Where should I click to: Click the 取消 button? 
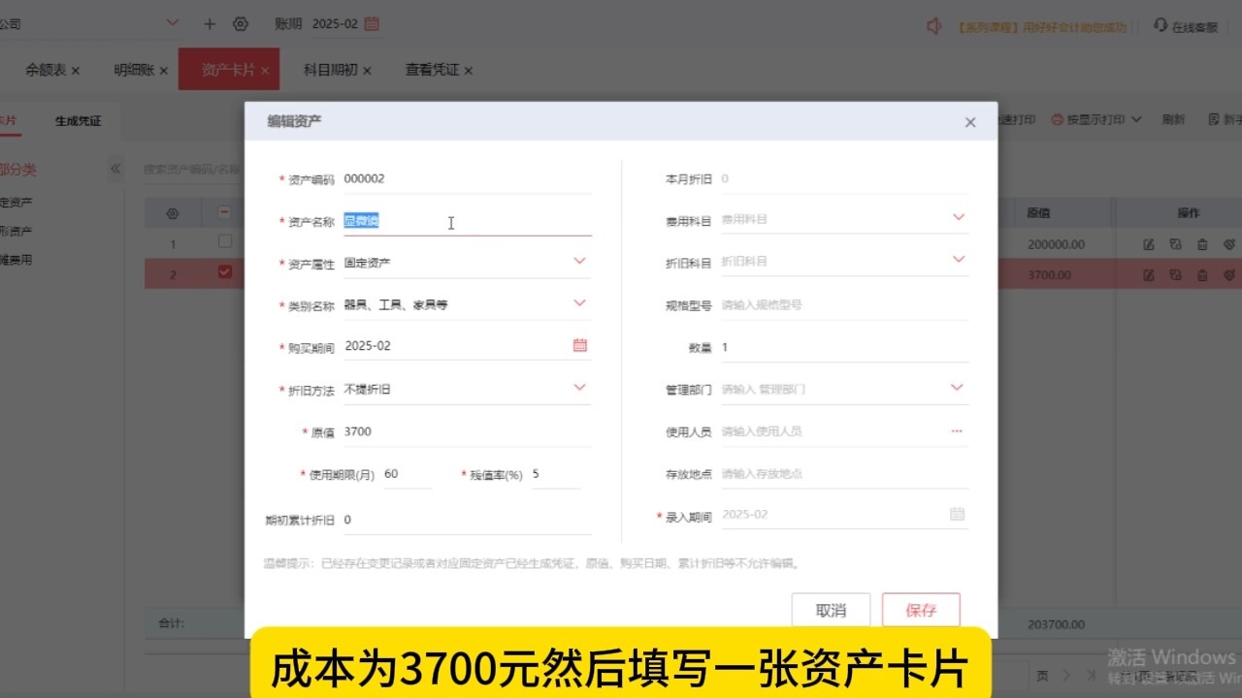(831, 610)
